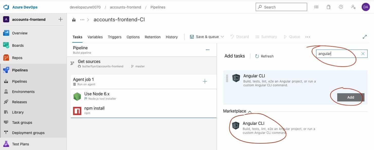The height and width of the screenshot is (150, 374).
Task: Select the npm install task
Action: (x=143, y=110)
